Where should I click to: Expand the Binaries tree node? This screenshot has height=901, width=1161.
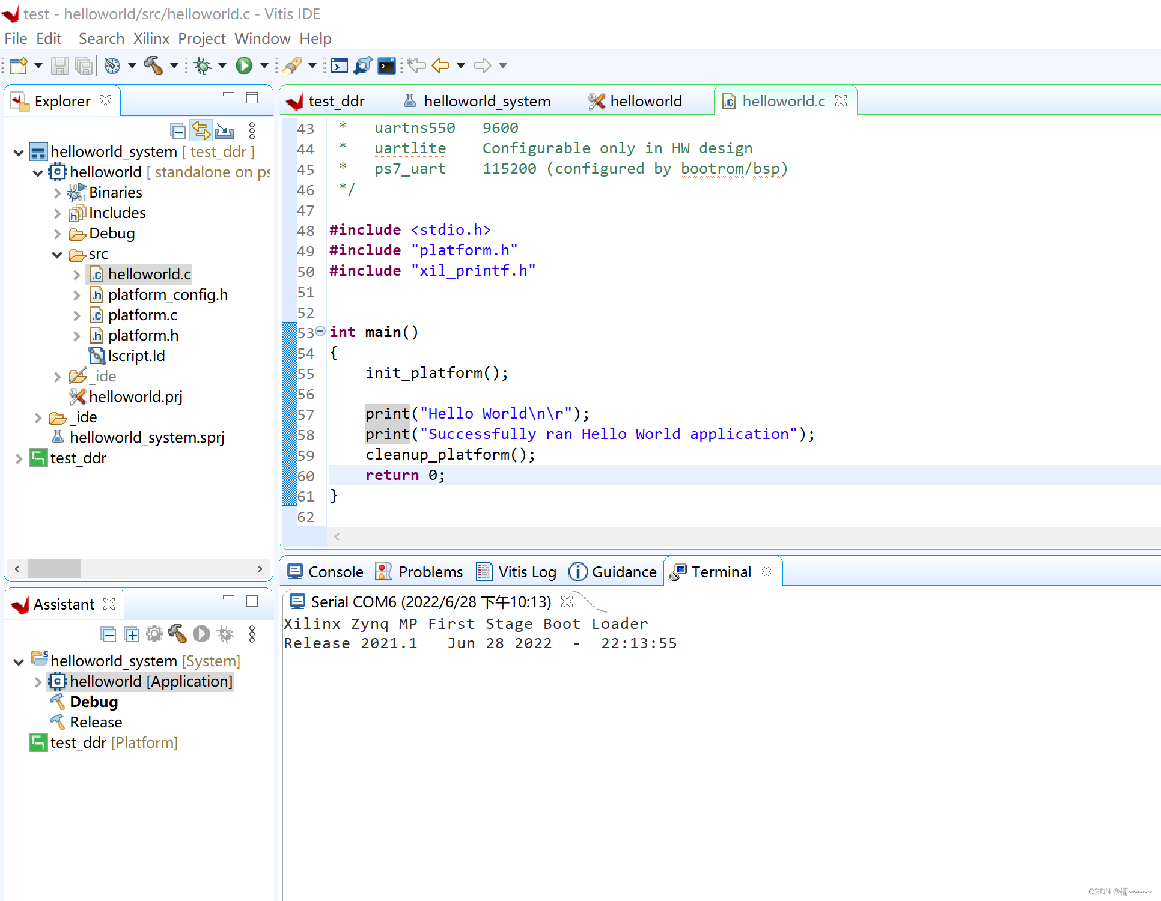pos(57,193)
